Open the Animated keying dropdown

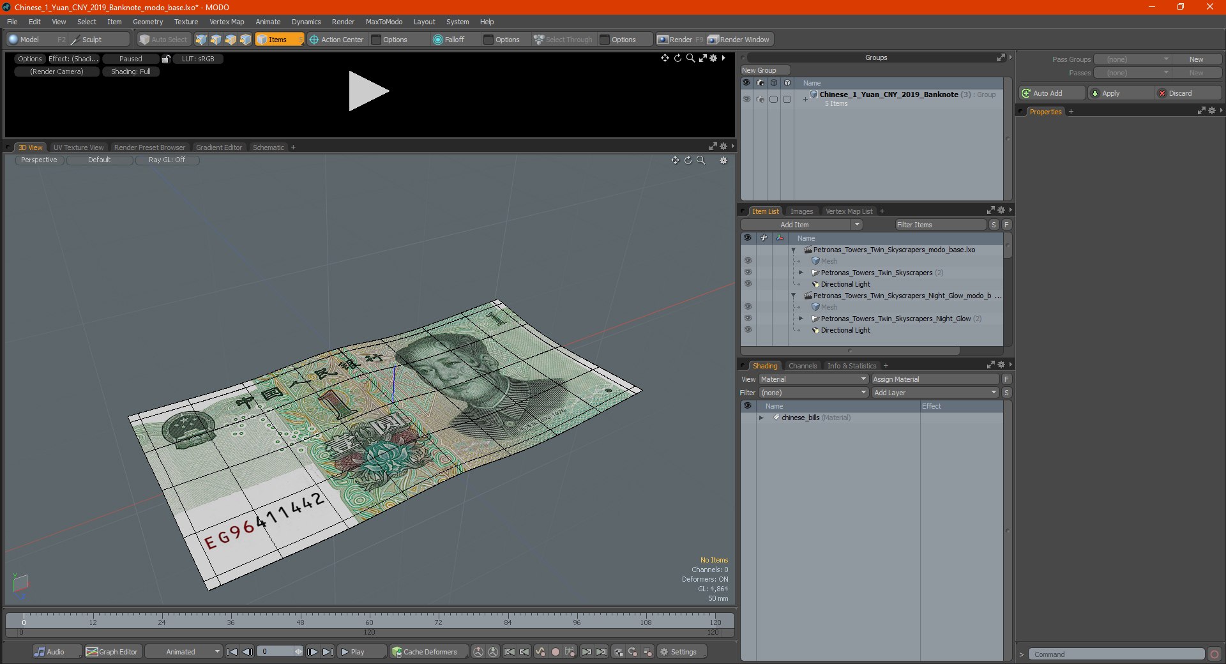[x=184, y=652]
